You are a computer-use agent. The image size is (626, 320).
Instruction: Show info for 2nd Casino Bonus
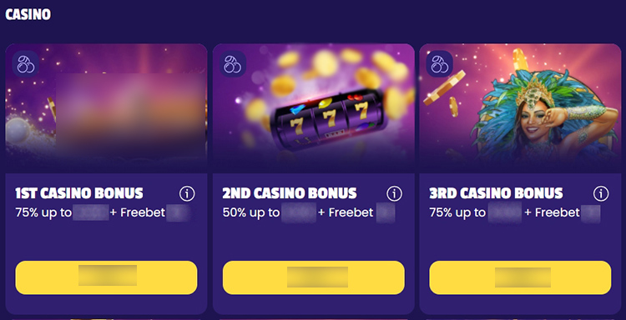click(x=394, y=193)
